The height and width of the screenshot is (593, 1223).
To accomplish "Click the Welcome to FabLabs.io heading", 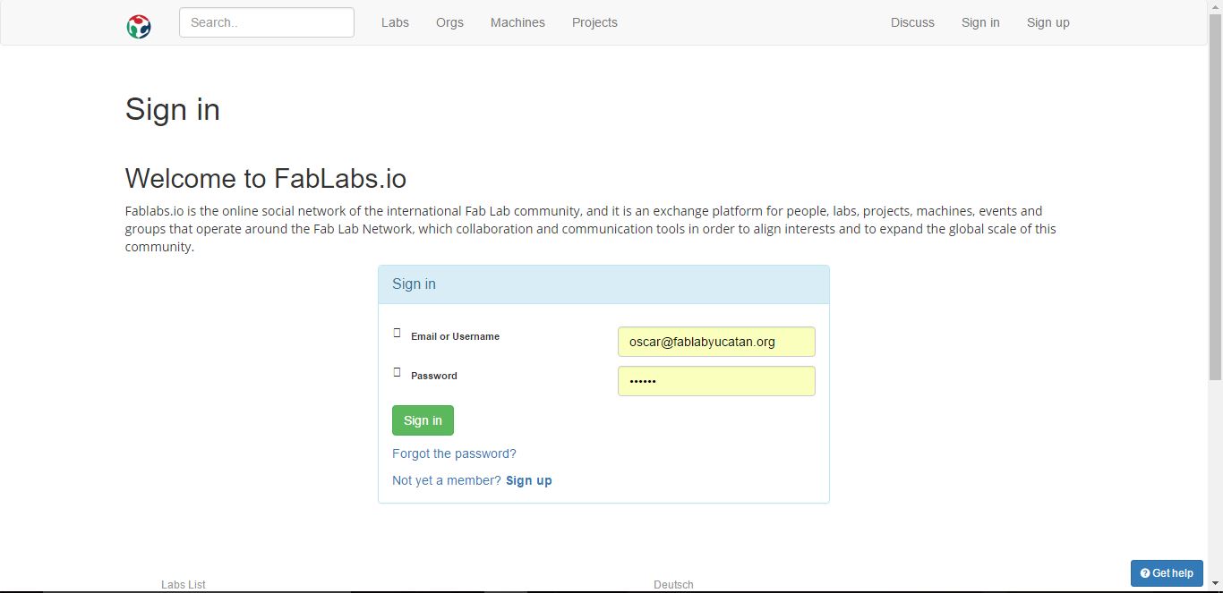I will (x=266, y=178).
